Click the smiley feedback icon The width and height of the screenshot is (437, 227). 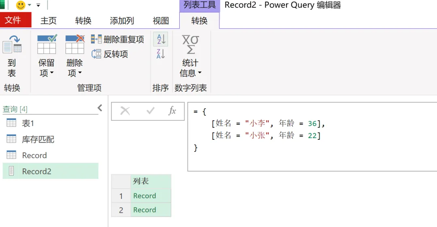click(21, 5)
